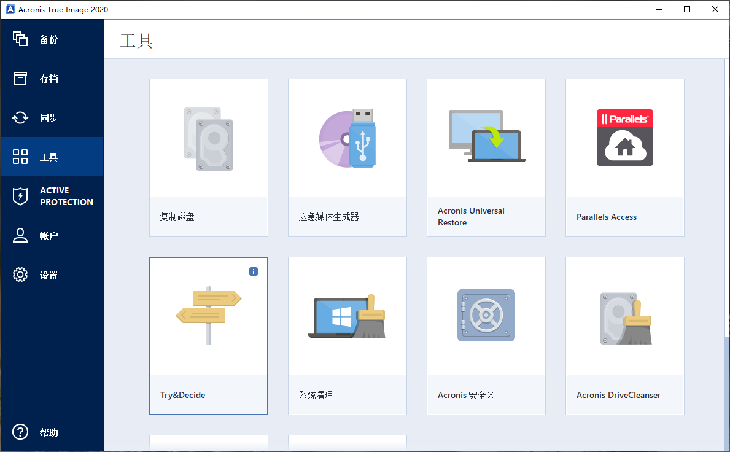The height and width of the screenshot is (452, 730).
Task: Click the 帮助 sidebar label
Action: pos(49,432)
